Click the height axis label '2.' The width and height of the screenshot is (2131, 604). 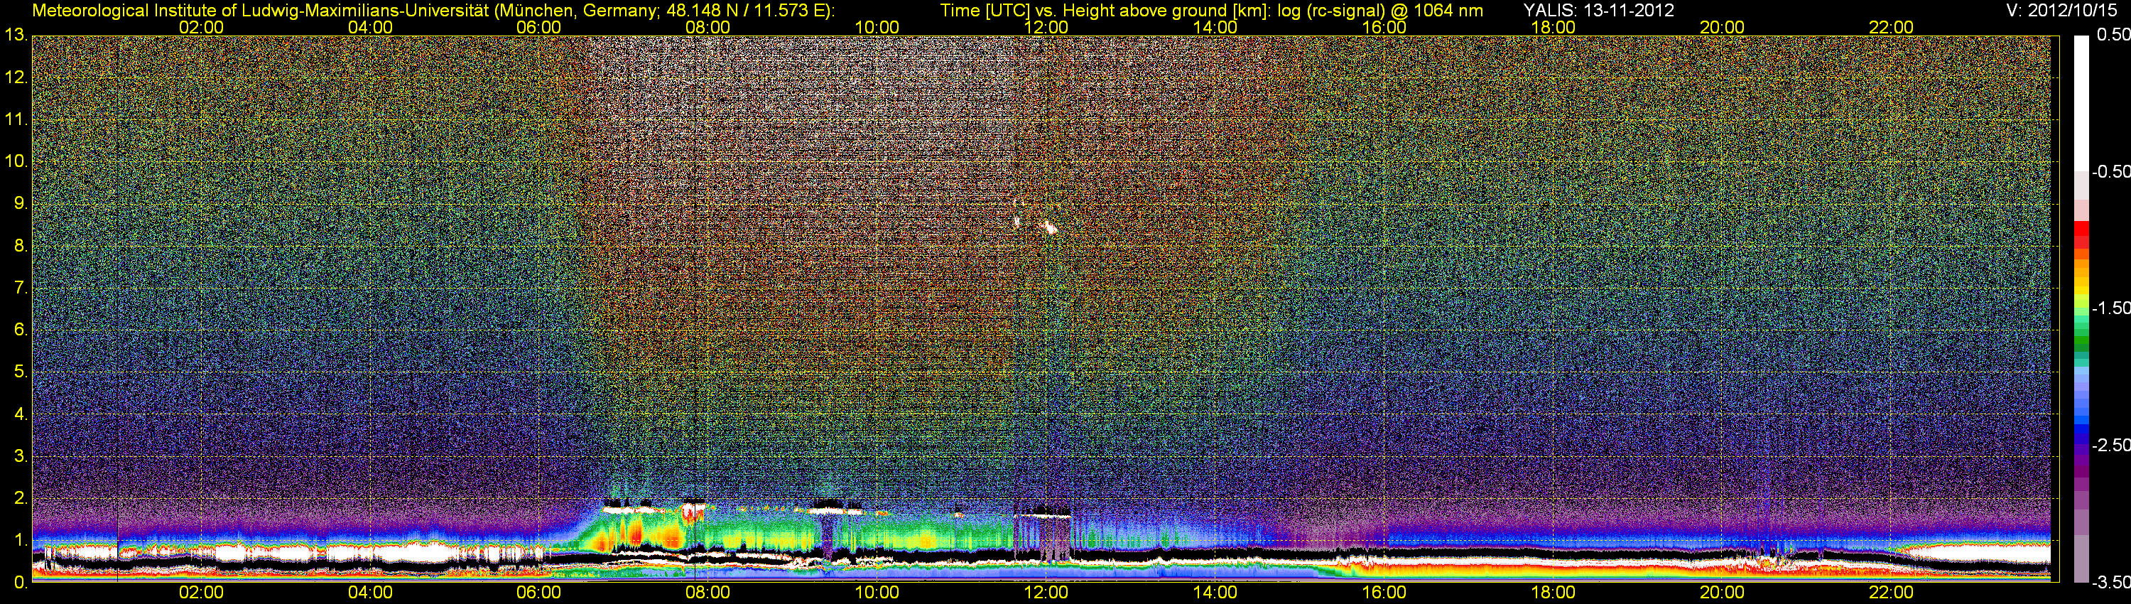(21, 498)
